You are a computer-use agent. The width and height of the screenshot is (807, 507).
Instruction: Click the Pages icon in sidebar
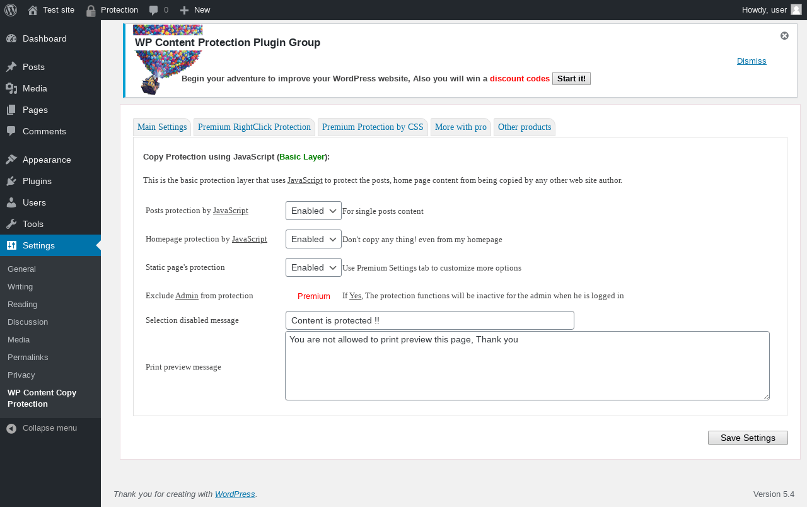[11, 110]
